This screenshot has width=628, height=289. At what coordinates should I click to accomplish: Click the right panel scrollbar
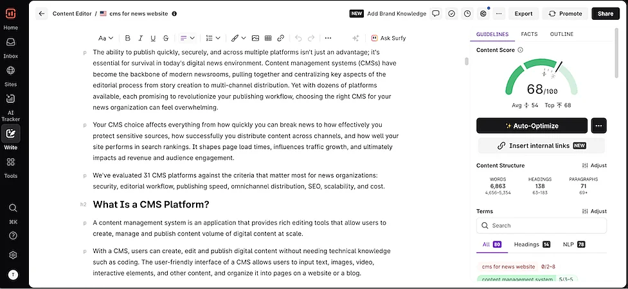tap(617, 54)
